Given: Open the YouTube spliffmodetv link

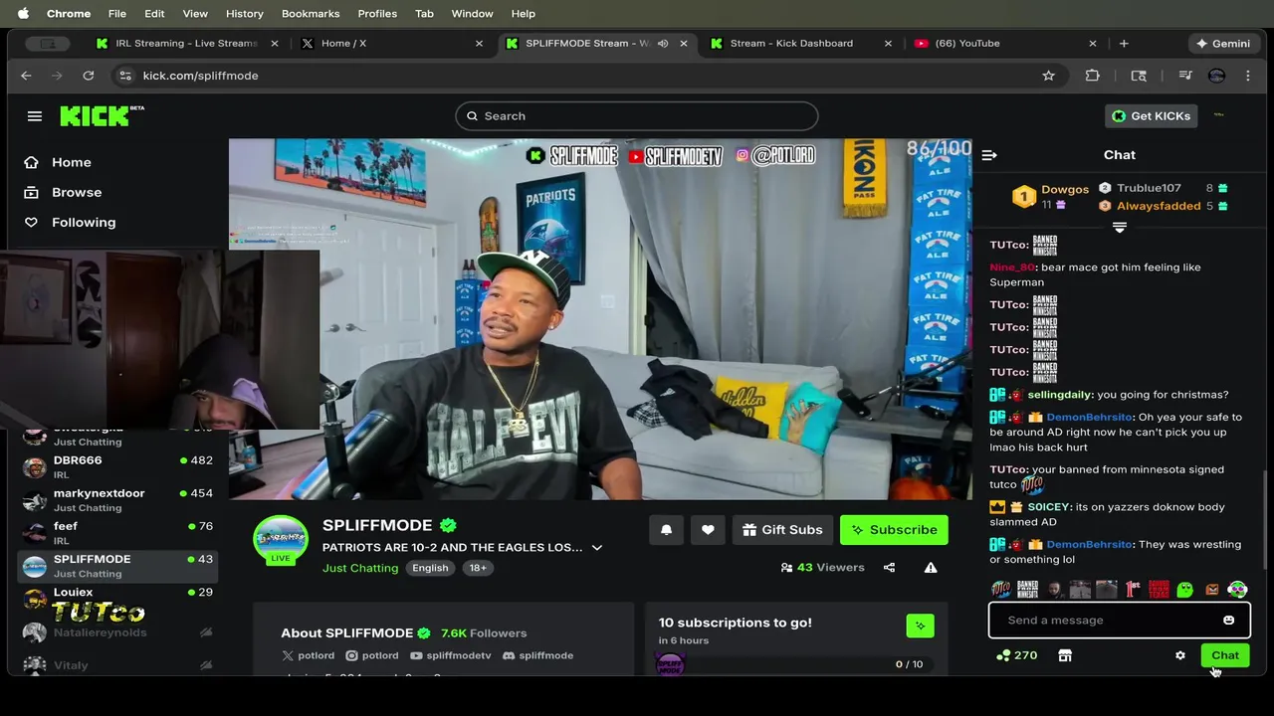Looking at the screenshot, I should [451, 655].
